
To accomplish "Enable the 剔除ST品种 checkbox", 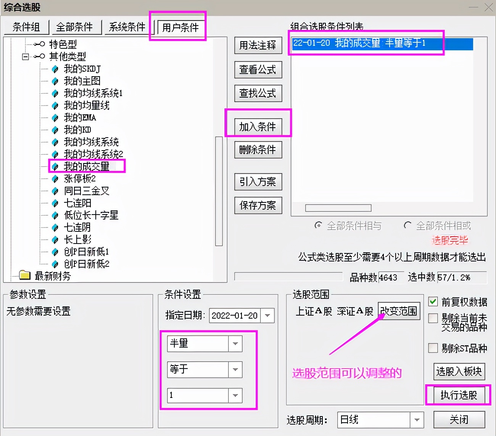I will coord(433,348).
